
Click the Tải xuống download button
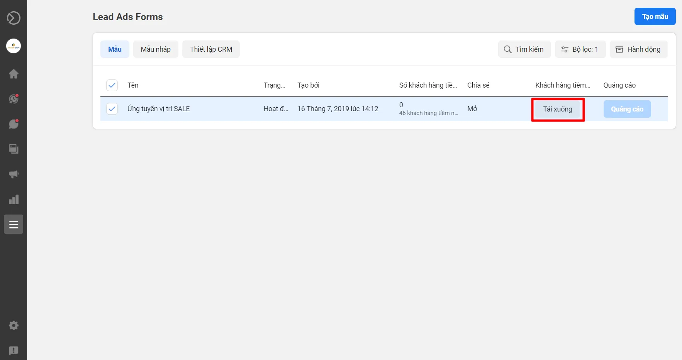(557, 109)
